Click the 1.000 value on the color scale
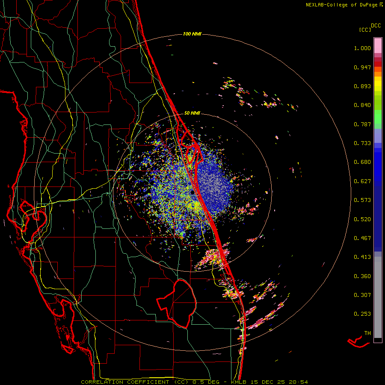Screen dimensions: 385x385 (362, 48)
